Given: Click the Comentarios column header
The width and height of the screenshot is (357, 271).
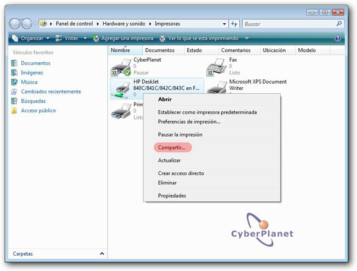Looking at the screenshot, I should coord(239,50).
